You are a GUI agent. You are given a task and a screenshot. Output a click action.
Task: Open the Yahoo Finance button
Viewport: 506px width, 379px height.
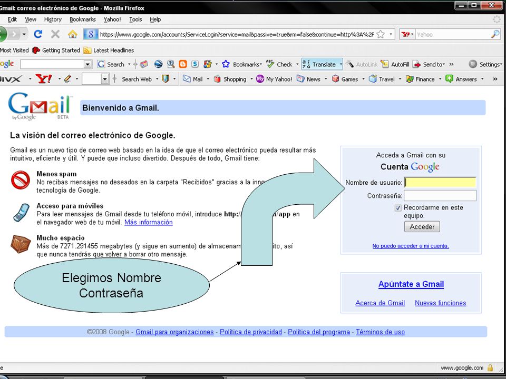point(420,79)
